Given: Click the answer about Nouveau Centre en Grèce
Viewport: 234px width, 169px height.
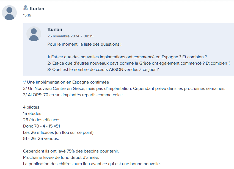Looking at the screenshot, I should [124, 88].
